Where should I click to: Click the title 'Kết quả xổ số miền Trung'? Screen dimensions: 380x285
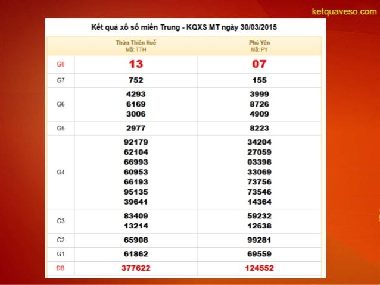pos(135,27)
